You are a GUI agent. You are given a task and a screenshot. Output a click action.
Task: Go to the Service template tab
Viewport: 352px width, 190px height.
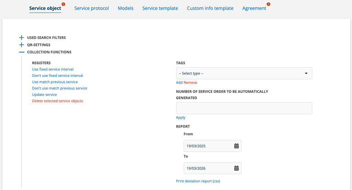[160, 8]
